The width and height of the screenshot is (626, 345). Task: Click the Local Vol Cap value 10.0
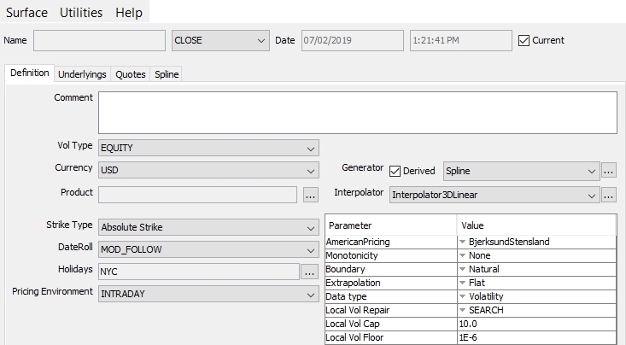pos(536,324)
